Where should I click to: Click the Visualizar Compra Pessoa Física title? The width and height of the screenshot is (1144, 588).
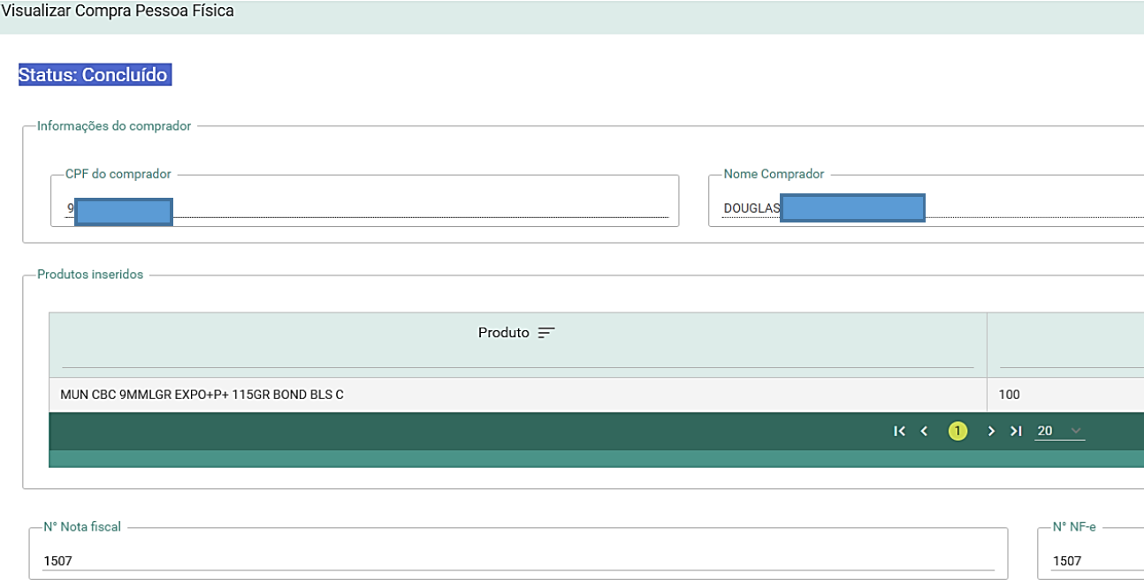pyautogui.click(x=118, y=11)
